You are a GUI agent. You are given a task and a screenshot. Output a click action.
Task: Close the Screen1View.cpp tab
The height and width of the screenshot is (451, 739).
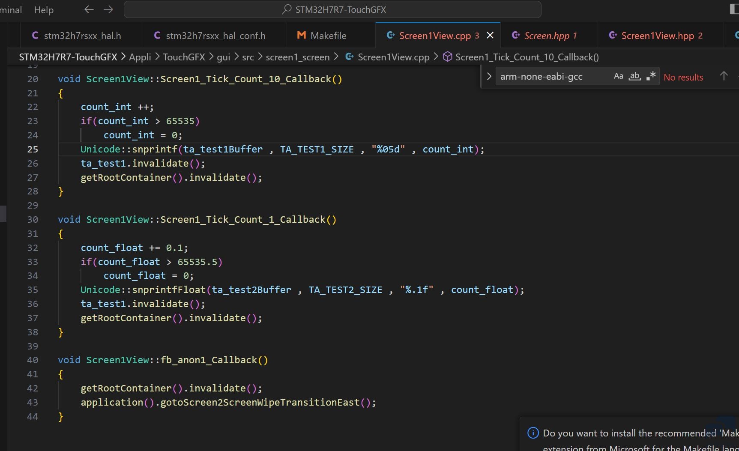pyautogui.click(x=490, y=36)
